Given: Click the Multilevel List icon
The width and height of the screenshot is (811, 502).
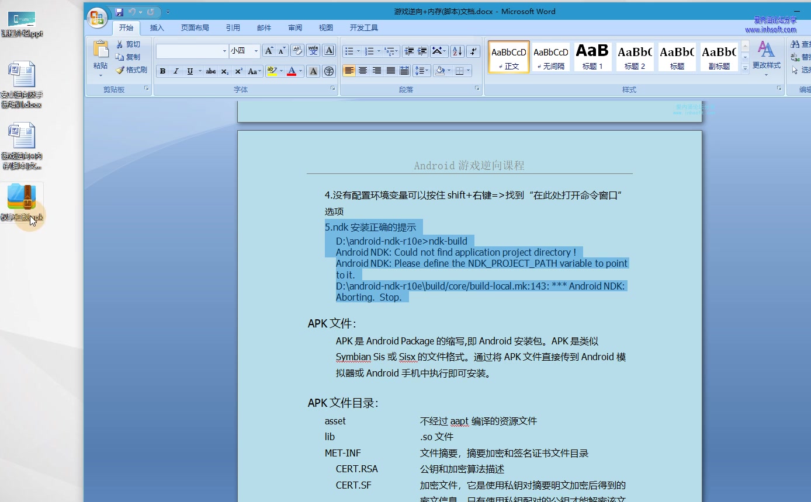Looking at the screenshot, I should (391, 51).
